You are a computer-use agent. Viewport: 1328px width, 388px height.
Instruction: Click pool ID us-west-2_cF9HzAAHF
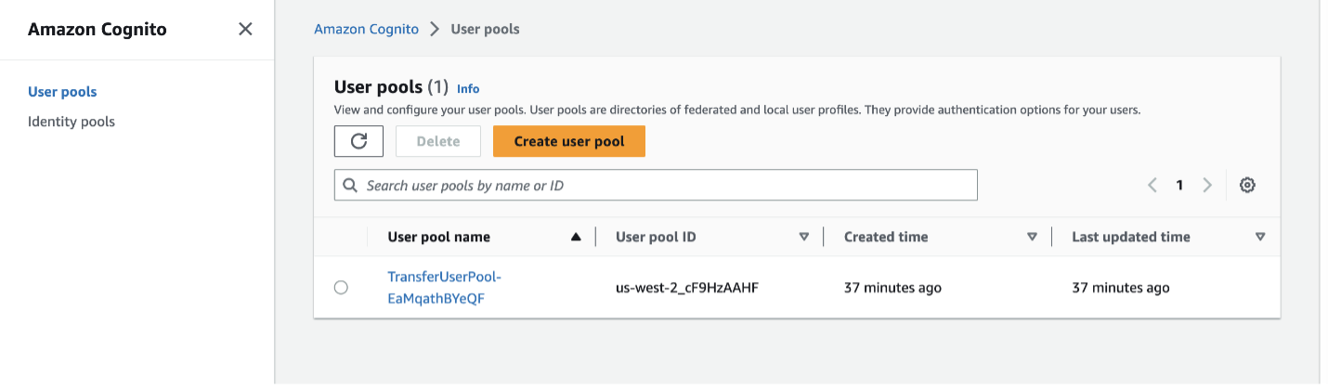pos(687,288)
